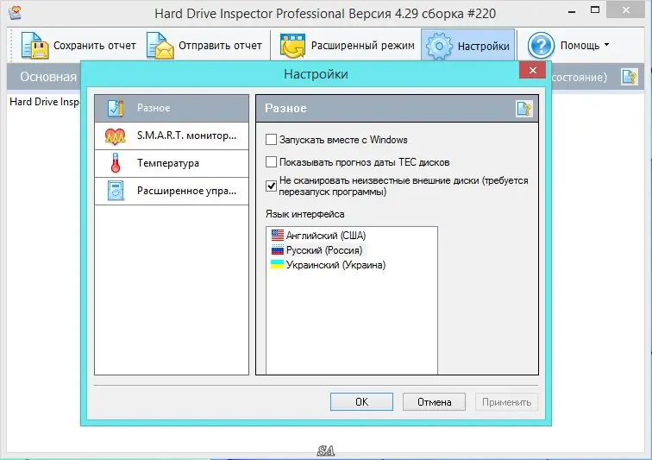Click Hard Drive Insp text in main window
Screen dimensions: 652x460
[x=44, y=102]
